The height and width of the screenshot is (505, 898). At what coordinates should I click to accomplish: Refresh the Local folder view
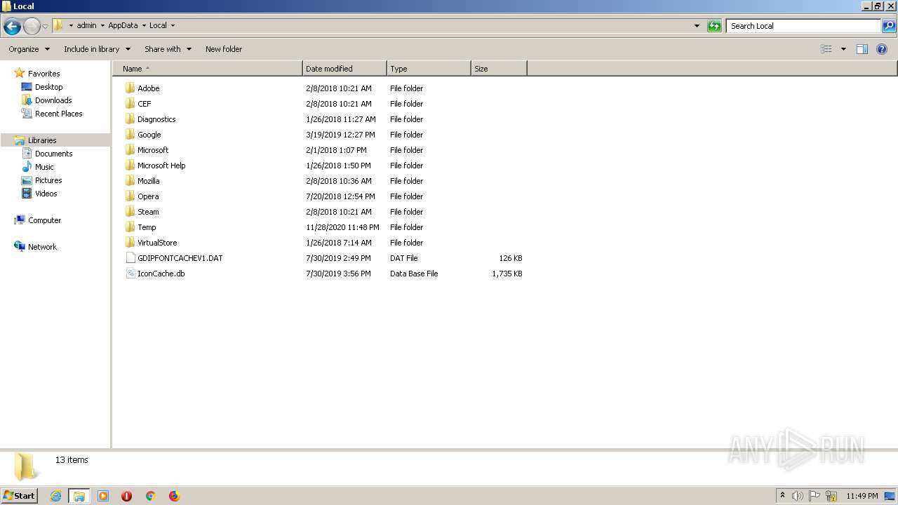714,26
